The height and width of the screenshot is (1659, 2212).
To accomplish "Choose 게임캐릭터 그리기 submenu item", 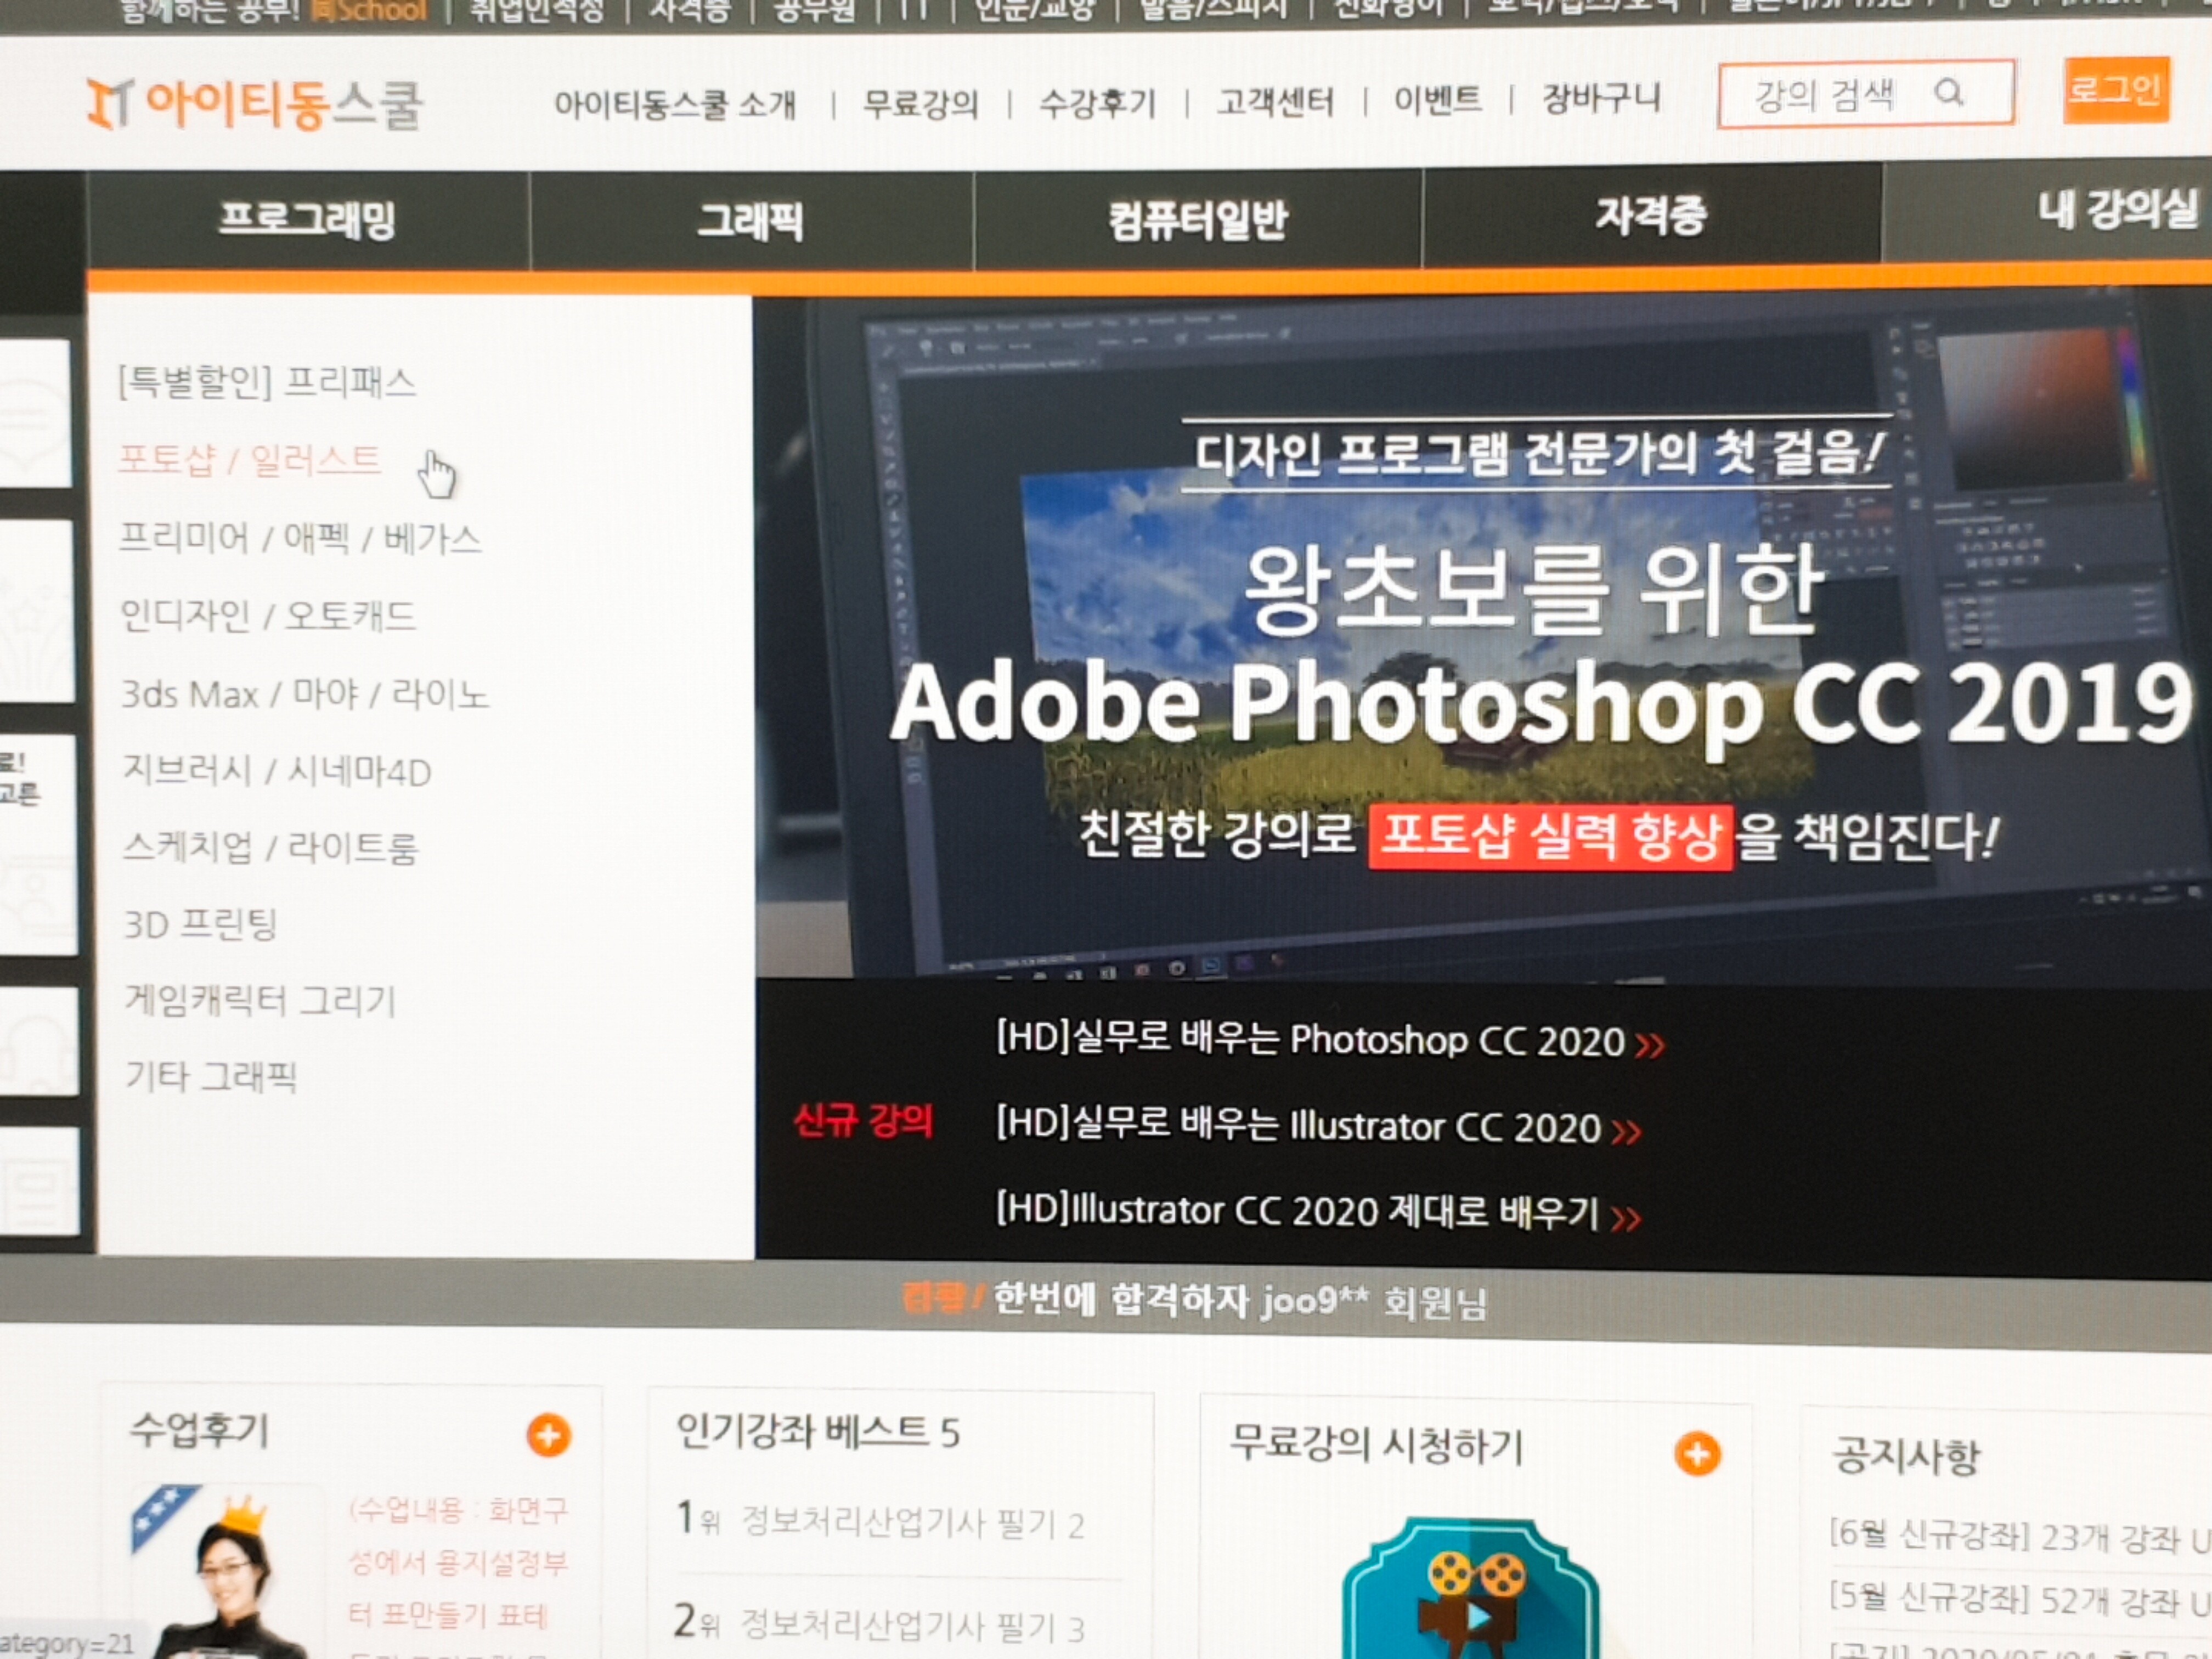I will click(260, 1000).
